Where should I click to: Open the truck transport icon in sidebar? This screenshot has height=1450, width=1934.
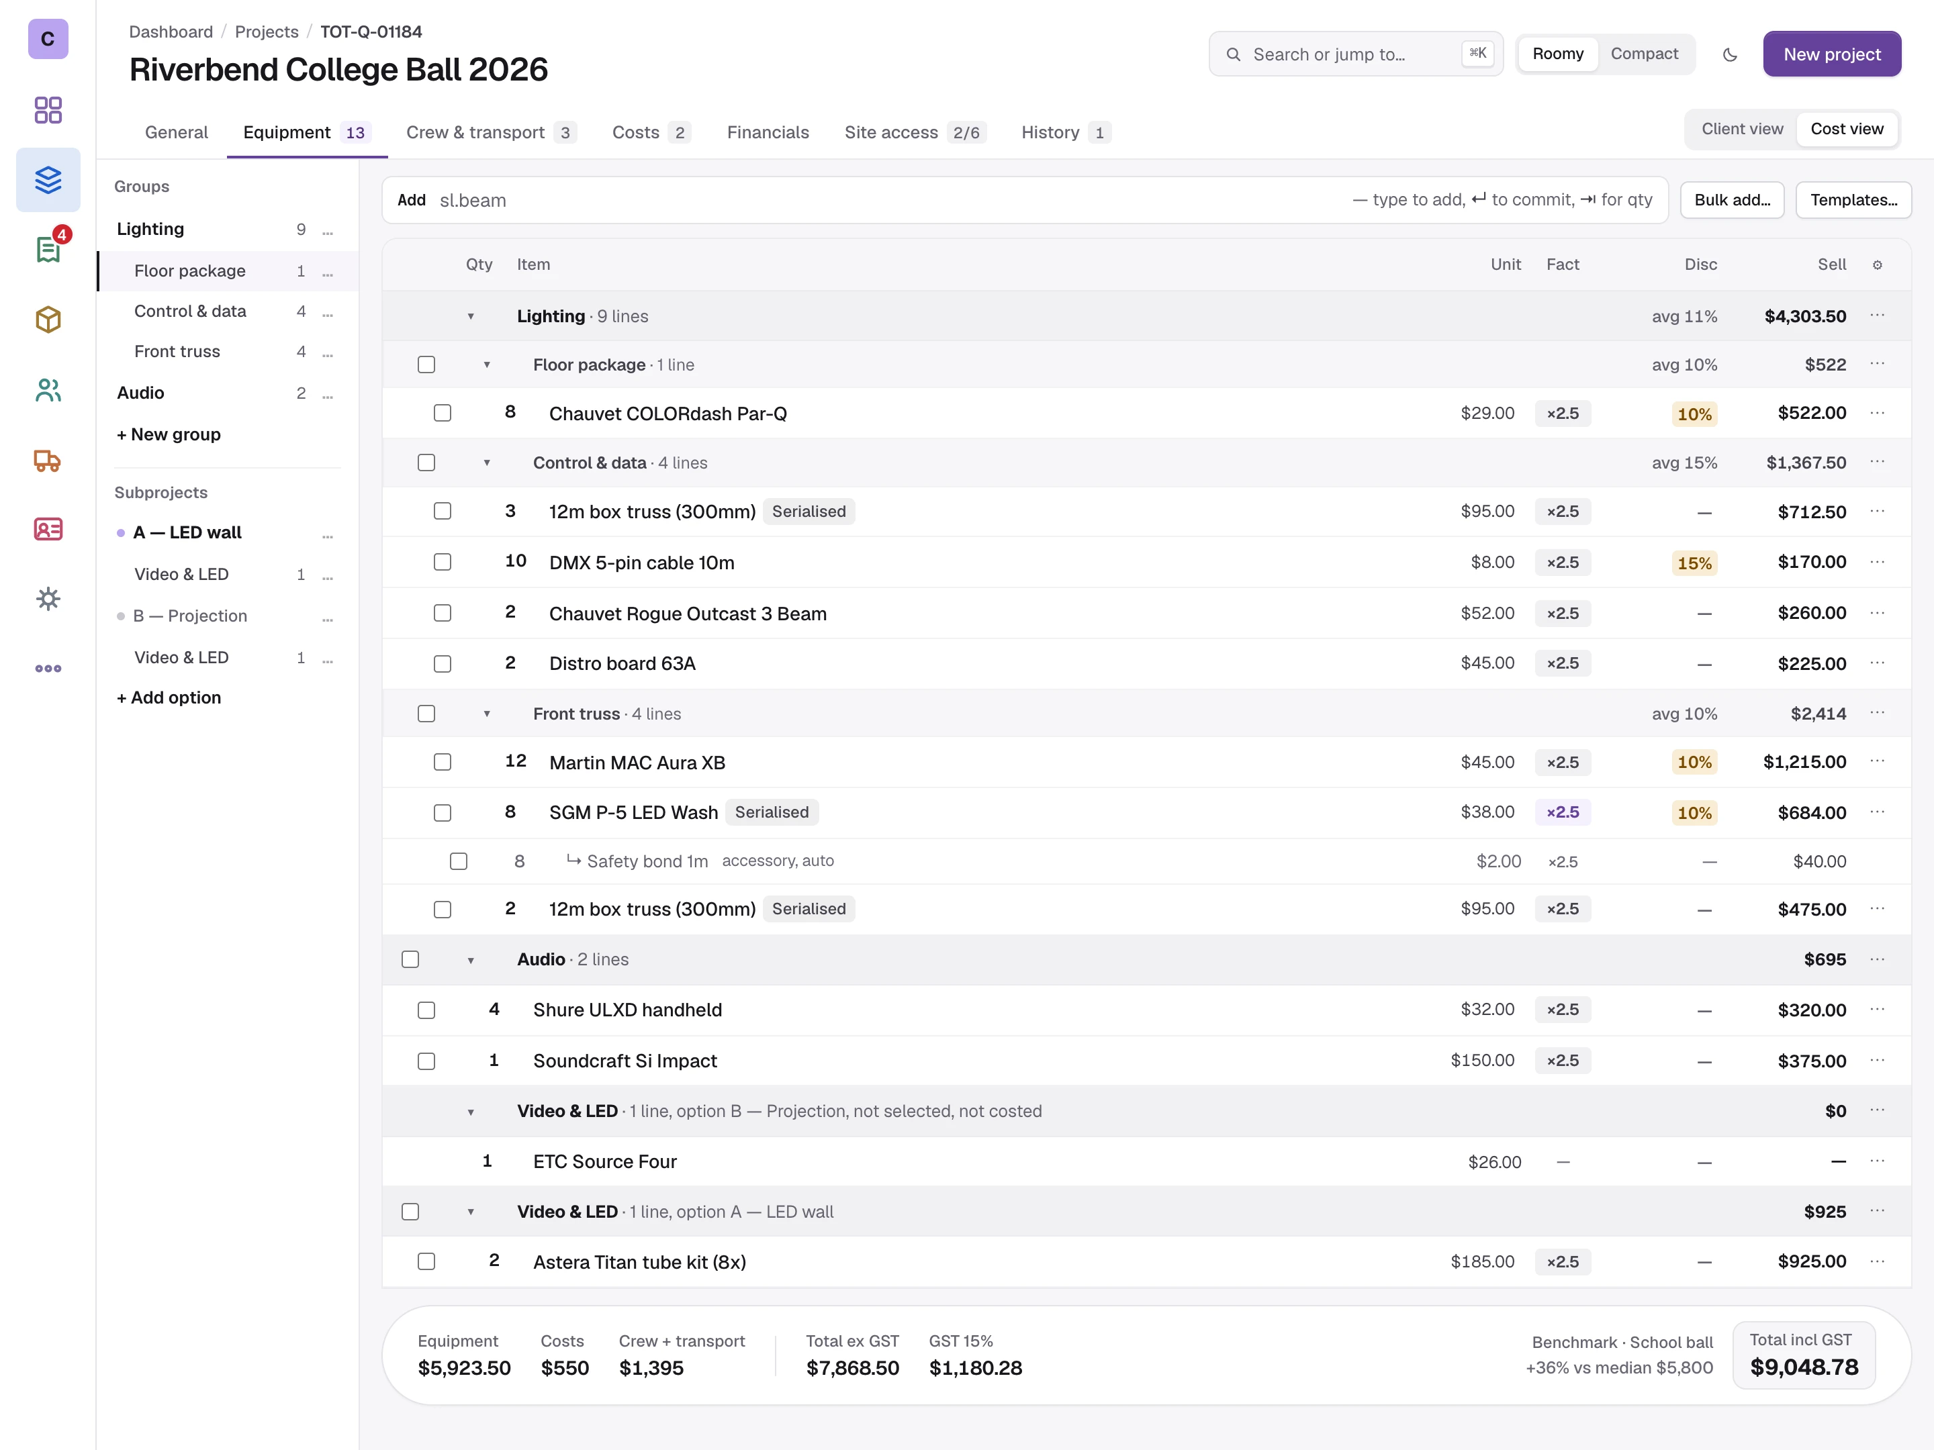[x=48, y=460]
